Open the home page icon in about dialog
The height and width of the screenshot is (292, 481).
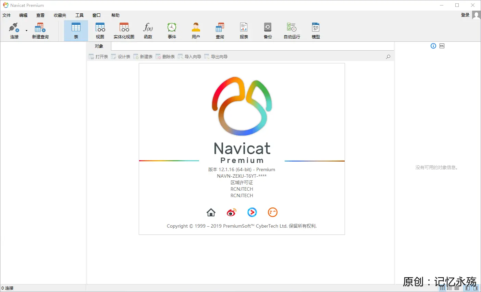211,213
